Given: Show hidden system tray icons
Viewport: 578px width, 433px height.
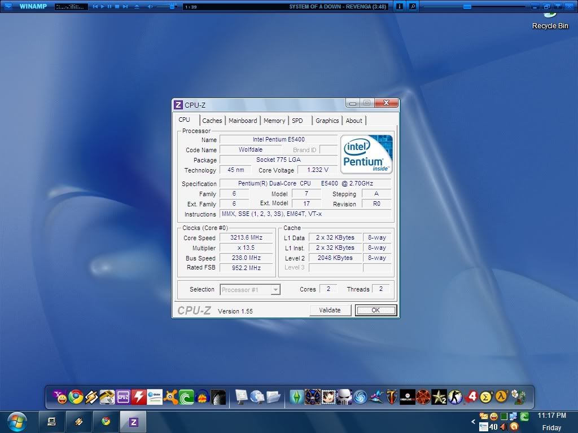Looking at the screenshot, I should pos(474,422).
